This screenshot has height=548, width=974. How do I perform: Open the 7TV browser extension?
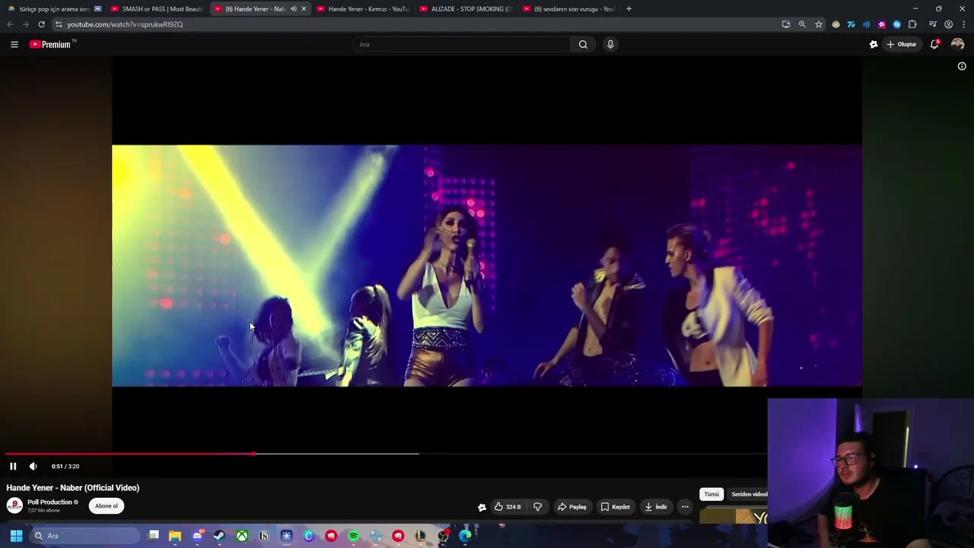[x=851, y=24]
